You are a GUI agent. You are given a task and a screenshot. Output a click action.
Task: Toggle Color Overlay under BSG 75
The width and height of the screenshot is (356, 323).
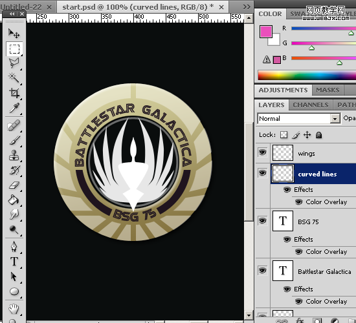pyautogui.click(x=299, y=251)
